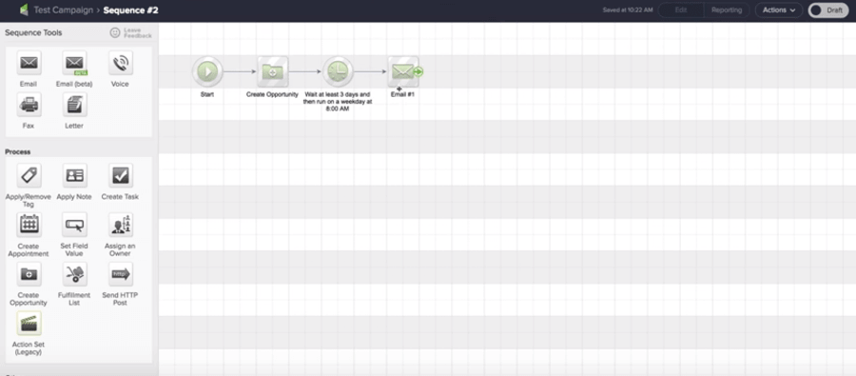Select the Email (beta) tool icon
856x376 pixels.
click(x=74, y=64)
